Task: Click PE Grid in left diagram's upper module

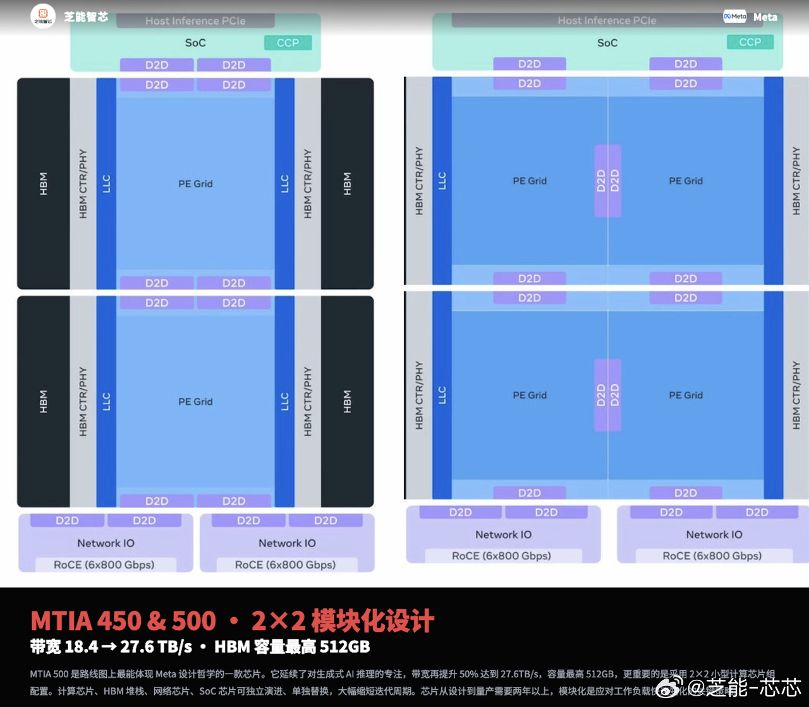Action: tap(195, 184)
